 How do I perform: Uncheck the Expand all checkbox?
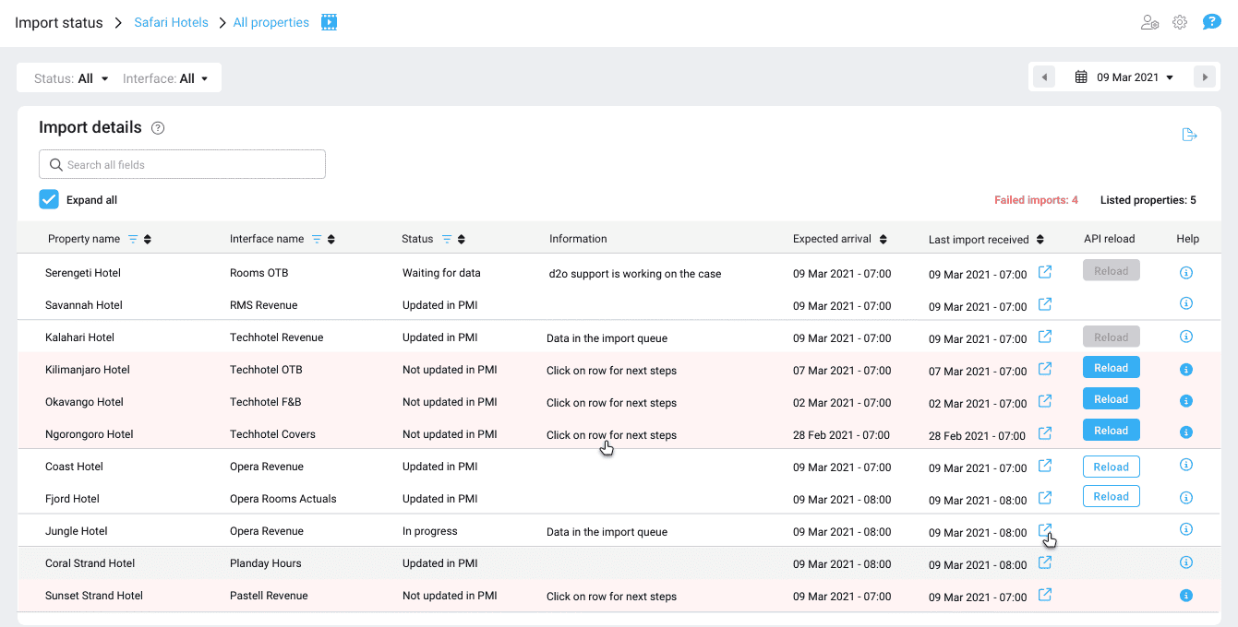pos(49,199)
